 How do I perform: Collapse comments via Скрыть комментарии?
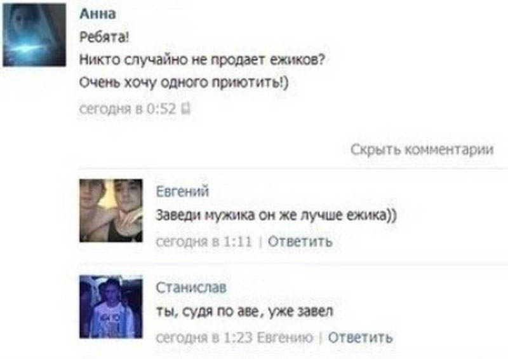[x=422, y=149]
